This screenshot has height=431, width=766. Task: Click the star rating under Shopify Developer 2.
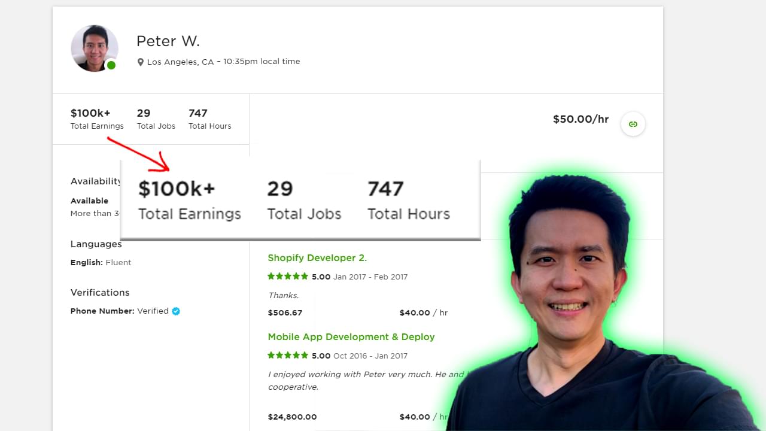click(x=288, y=277)
